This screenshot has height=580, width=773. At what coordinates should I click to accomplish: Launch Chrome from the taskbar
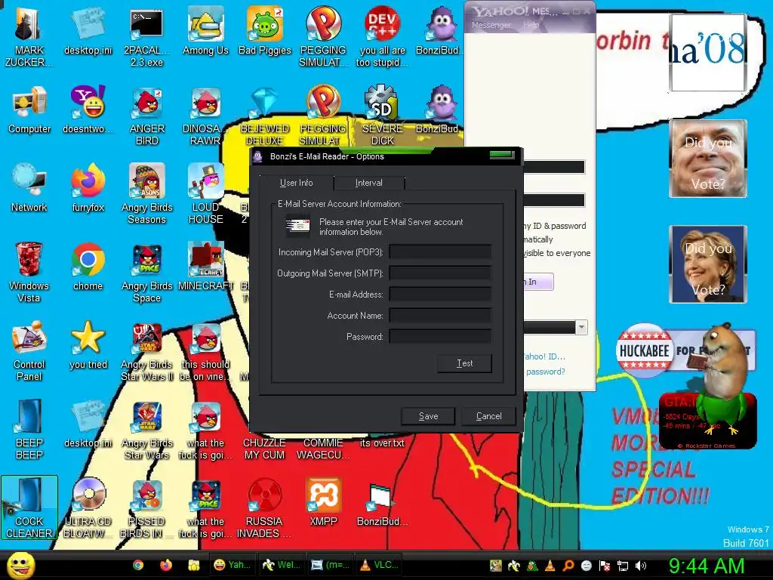coord(139,565)
